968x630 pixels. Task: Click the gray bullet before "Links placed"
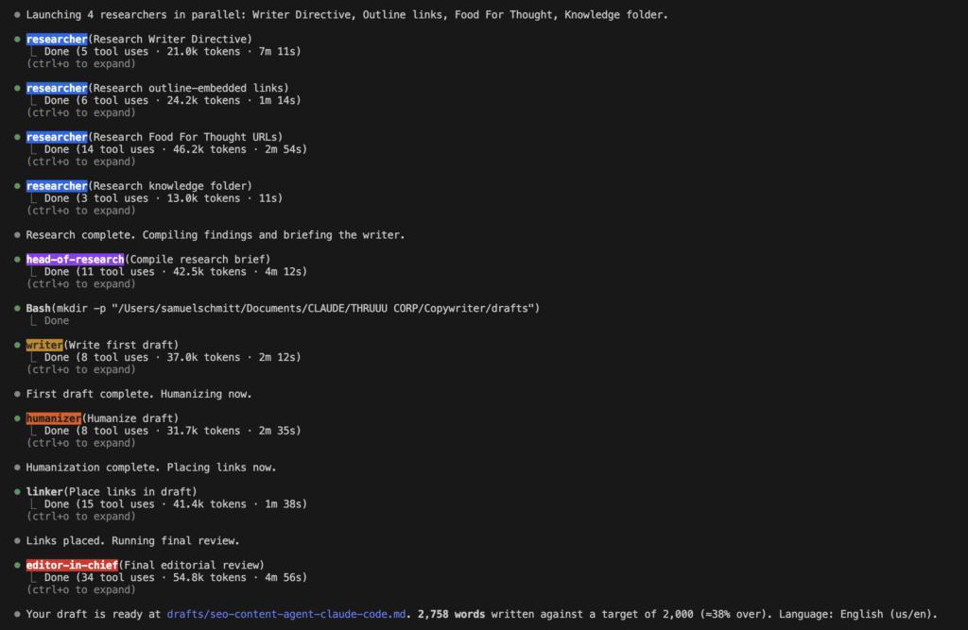pos(17,541)
